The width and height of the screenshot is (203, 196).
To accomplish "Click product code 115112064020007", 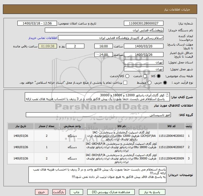I will tap(171, 147).
